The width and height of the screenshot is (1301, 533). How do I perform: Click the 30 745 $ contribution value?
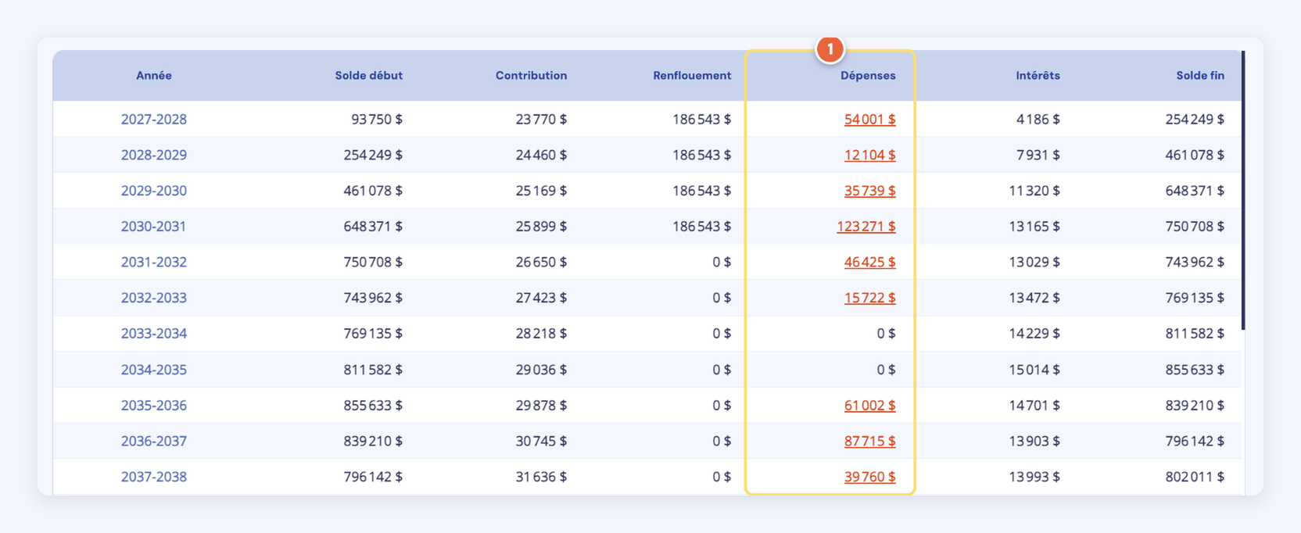[x=541, y=441]
